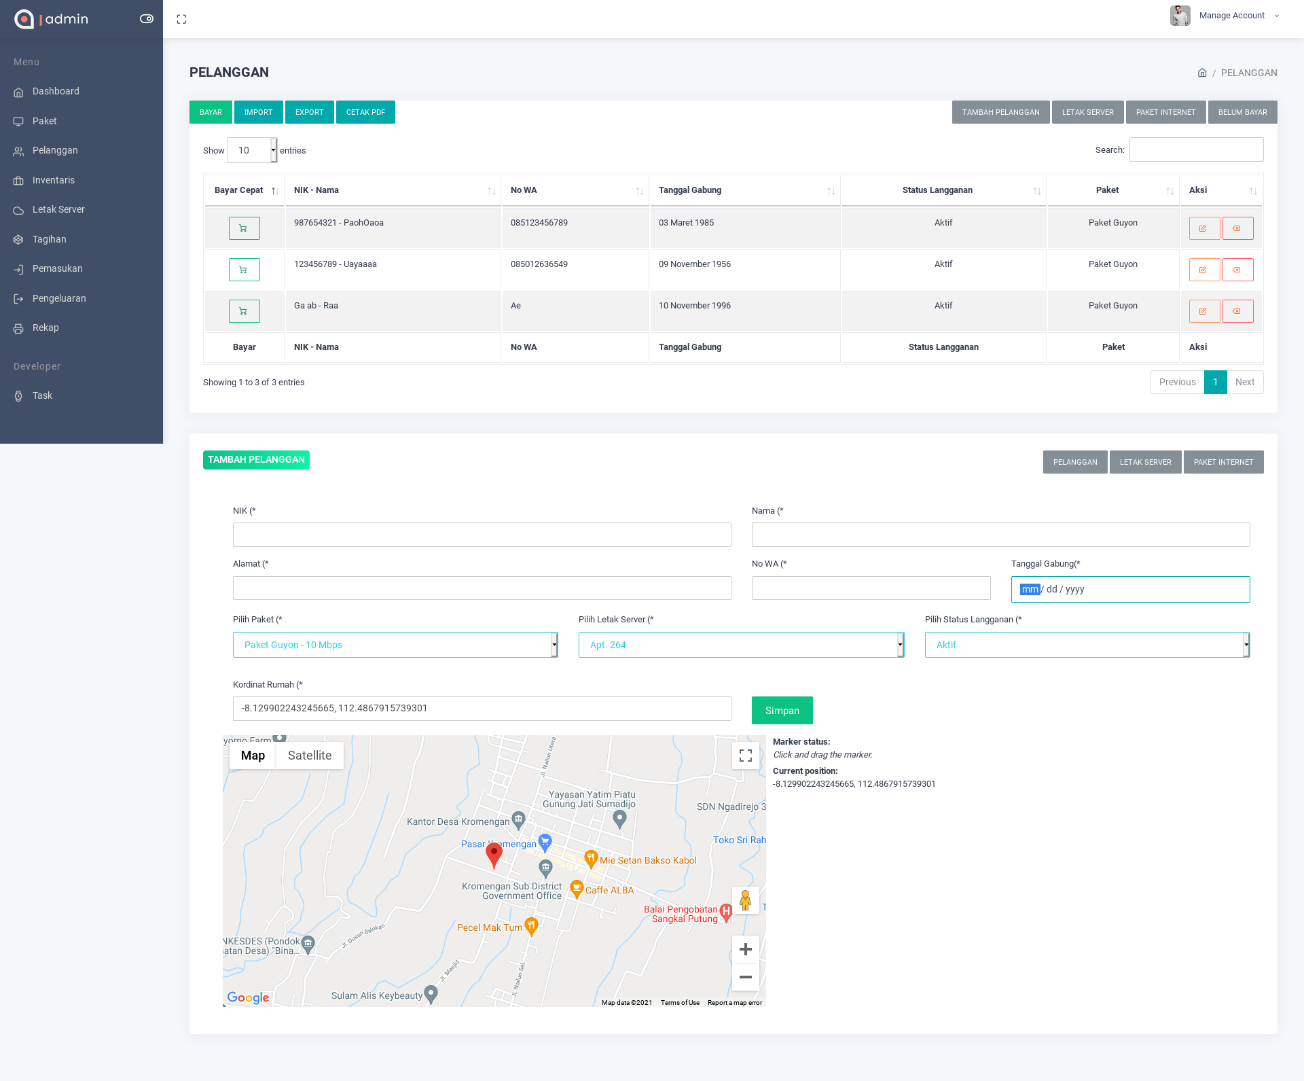The height and width of the screenshot is (1081, 1304).
Task: Open the Show entries dropdown
Action: click(252, 150)
